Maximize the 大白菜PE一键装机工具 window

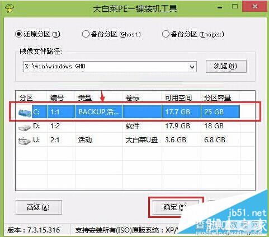tap(235, 7)
